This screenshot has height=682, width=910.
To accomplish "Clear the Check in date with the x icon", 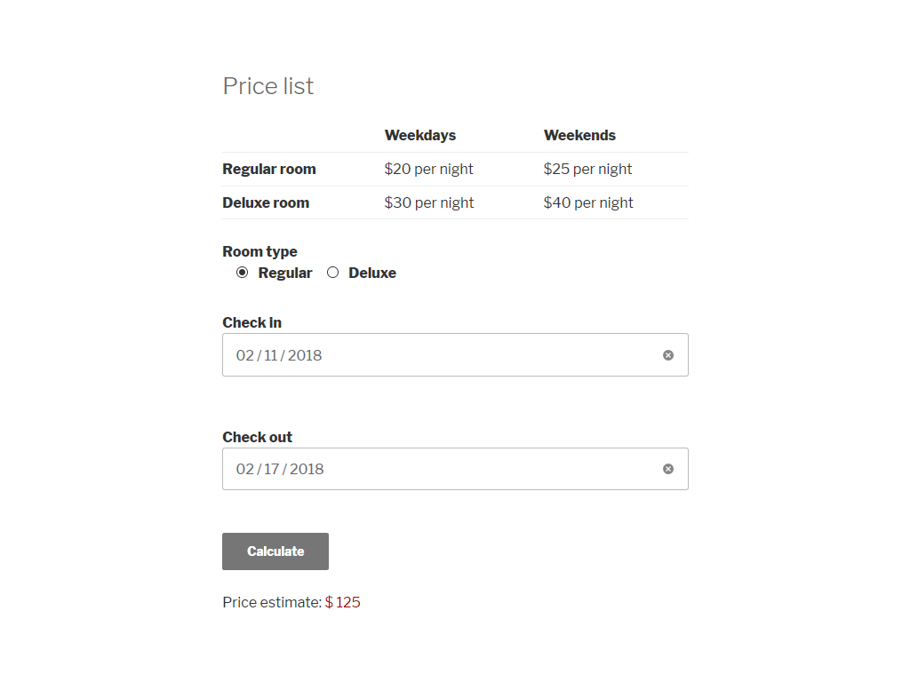I will coord(668,355).
